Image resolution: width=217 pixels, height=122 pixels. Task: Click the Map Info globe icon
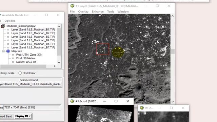tap(8, 51)
